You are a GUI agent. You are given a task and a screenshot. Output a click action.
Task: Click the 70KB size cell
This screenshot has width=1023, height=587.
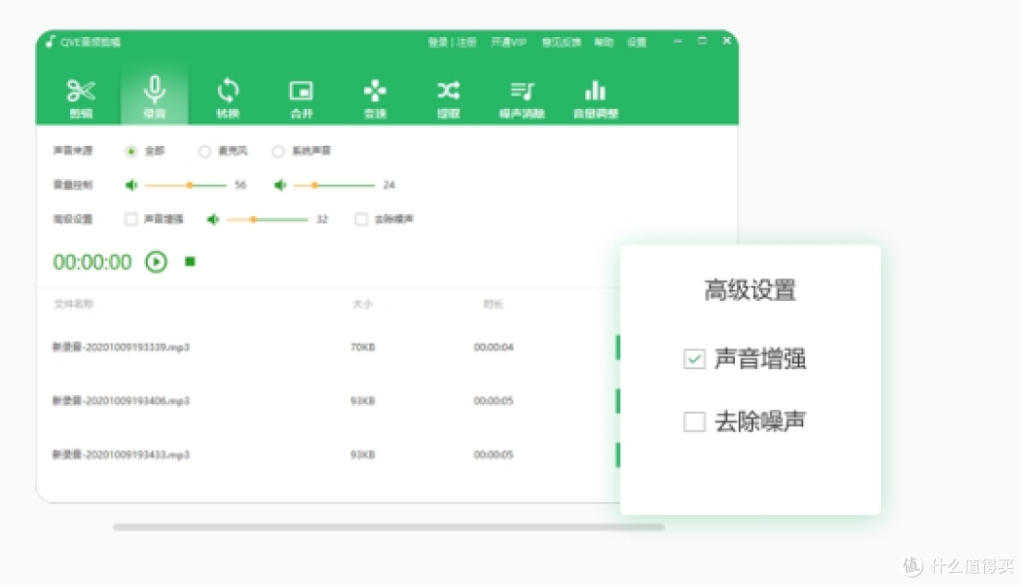coord(363,347)
